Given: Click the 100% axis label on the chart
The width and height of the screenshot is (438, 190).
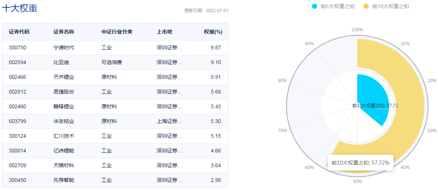Looking at the screenshot, I should coord(357,30).
